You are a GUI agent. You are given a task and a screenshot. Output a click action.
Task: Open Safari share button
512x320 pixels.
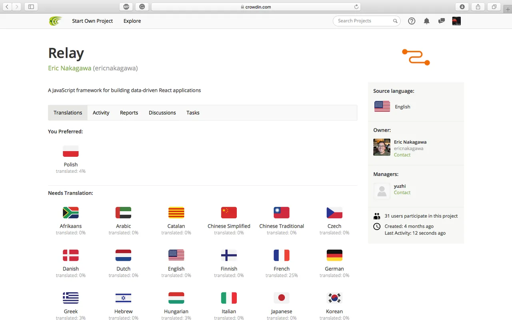[478, 6]
